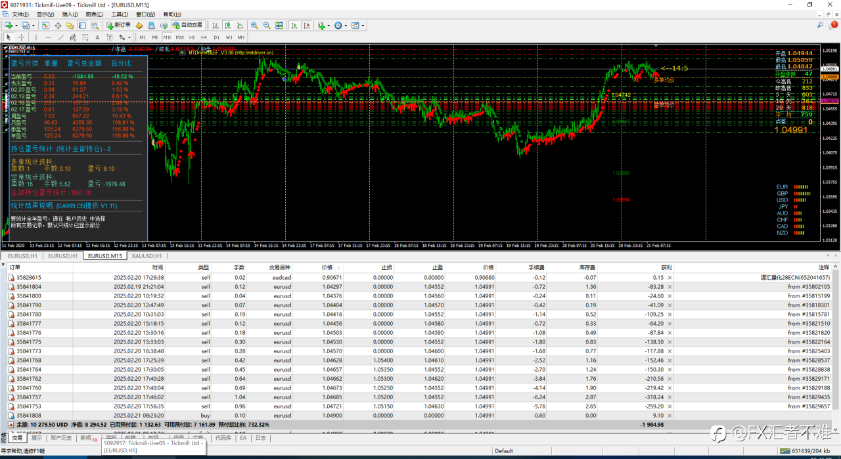Select the horizontal line drawing tool
The image size is (841, 459).
click(x=48, y=37)
